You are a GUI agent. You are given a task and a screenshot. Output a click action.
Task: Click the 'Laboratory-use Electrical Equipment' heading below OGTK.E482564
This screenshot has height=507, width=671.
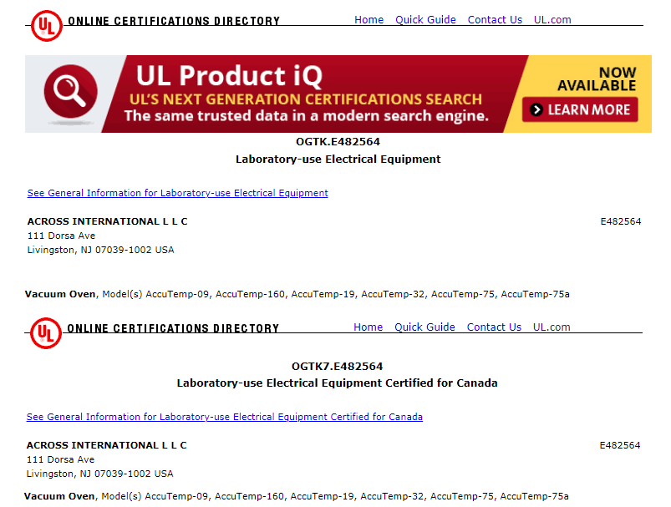pos(338,160)
